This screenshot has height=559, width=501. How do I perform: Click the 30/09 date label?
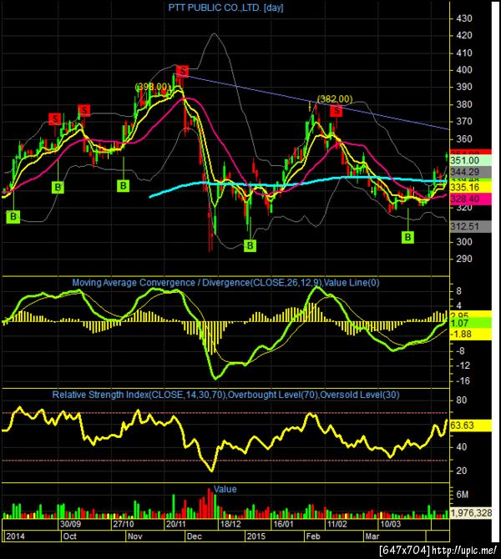click(70, 524)
